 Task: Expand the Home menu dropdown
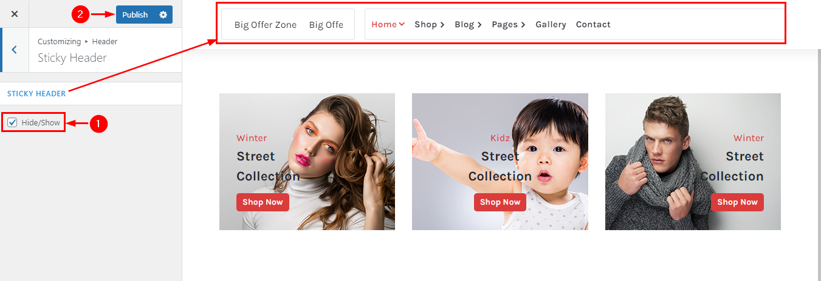[x=388, y=24]
